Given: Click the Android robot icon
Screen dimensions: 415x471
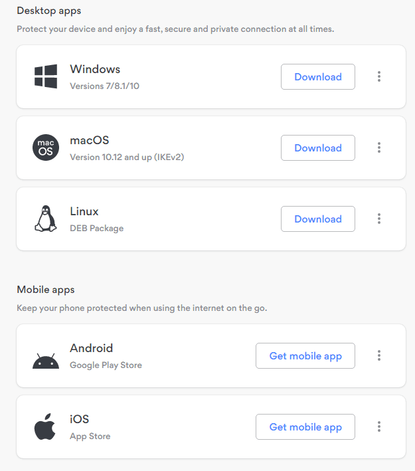Looking at the screenshot, I should pyautogui.click(x=46, y=361).
